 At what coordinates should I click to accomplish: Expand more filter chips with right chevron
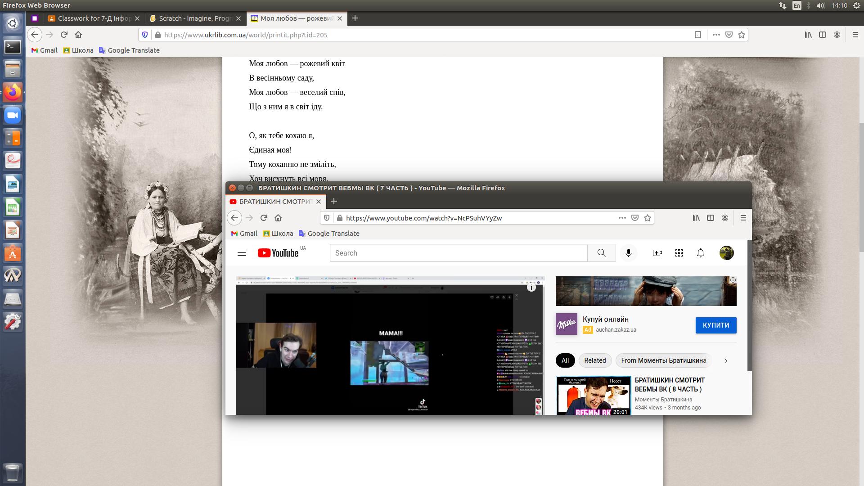click(x=725, y=360)
